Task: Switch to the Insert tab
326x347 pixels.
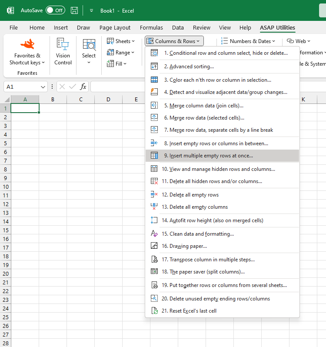Action: pyautogui.click(x=60, y=28)
